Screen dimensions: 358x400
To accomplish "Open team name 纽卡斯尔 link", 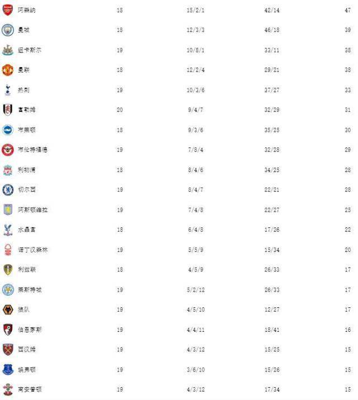I will coord(30,50).
